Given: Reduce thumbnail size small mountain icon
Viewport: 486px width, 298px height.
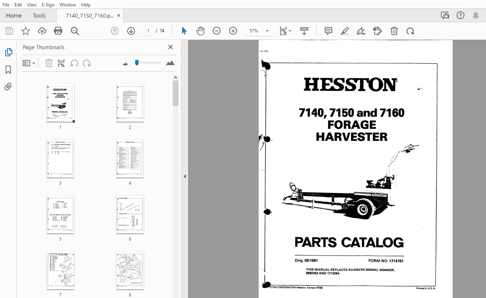Looking at the screenshot, I should (125, 64).
